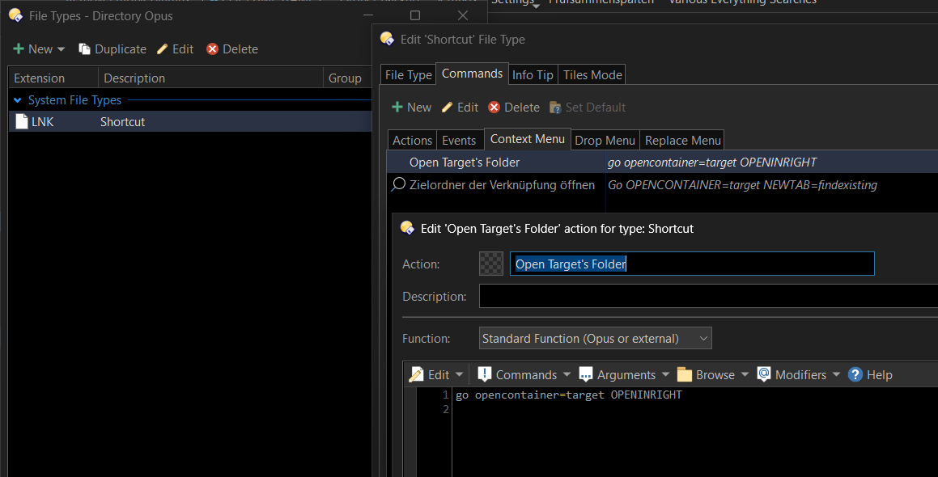Switch to the Drop Menu tab

[605, 140]
